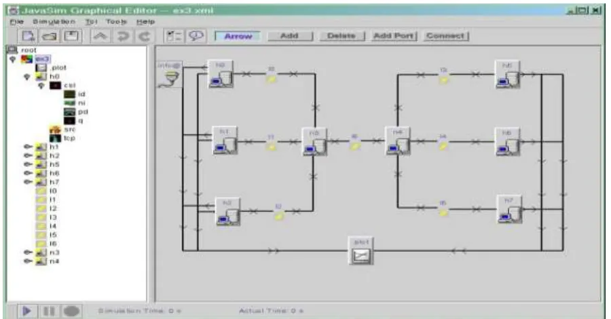Click the Redo toolbar icon
611x319 pixels.
click(x=145, y=36)
